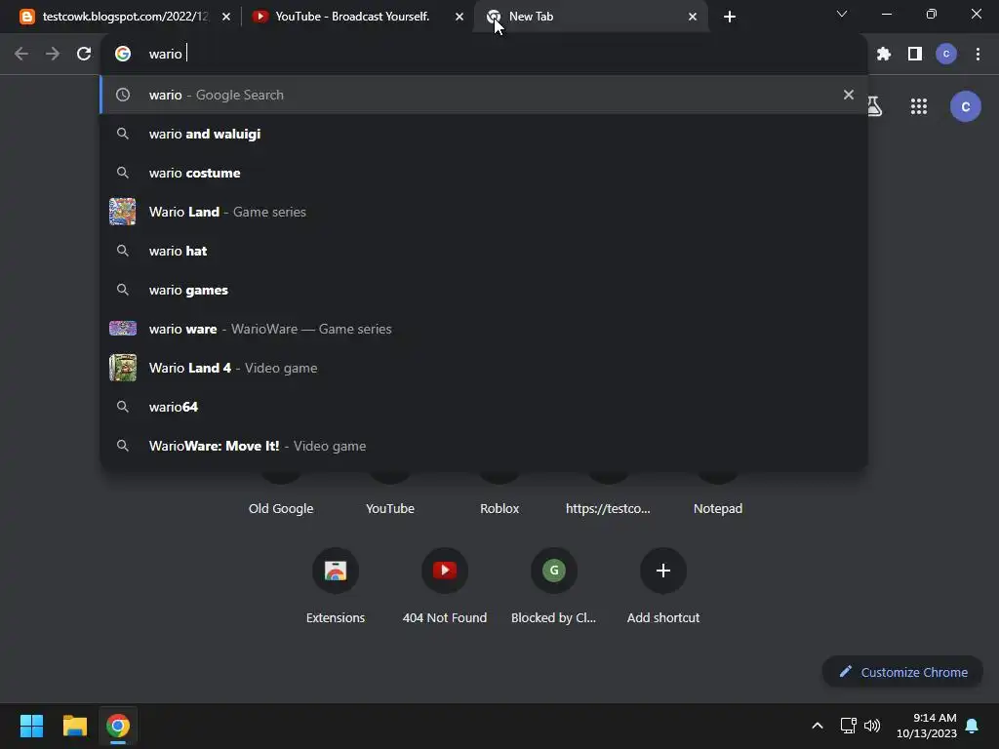Choose 'wario ware' game series suggestion

(484, 329)
